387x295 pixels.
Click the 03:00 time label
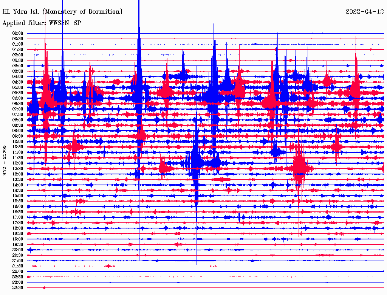click(17, 66)
